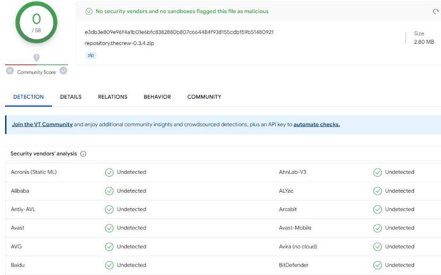Click Avast-Mobile undetected check icon
The height and width of the screenshot is (275, 441).
[x=378, y=228]
